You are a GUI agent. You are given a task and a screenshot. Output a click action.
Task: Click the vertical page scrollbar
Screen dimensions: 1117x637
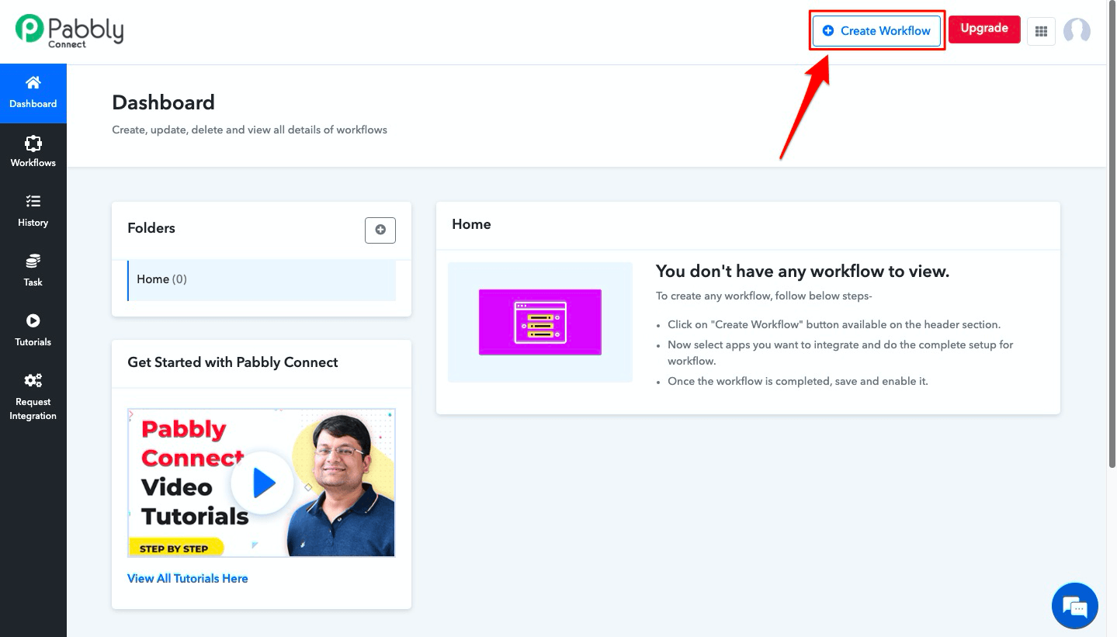[x=1112, y=233]
